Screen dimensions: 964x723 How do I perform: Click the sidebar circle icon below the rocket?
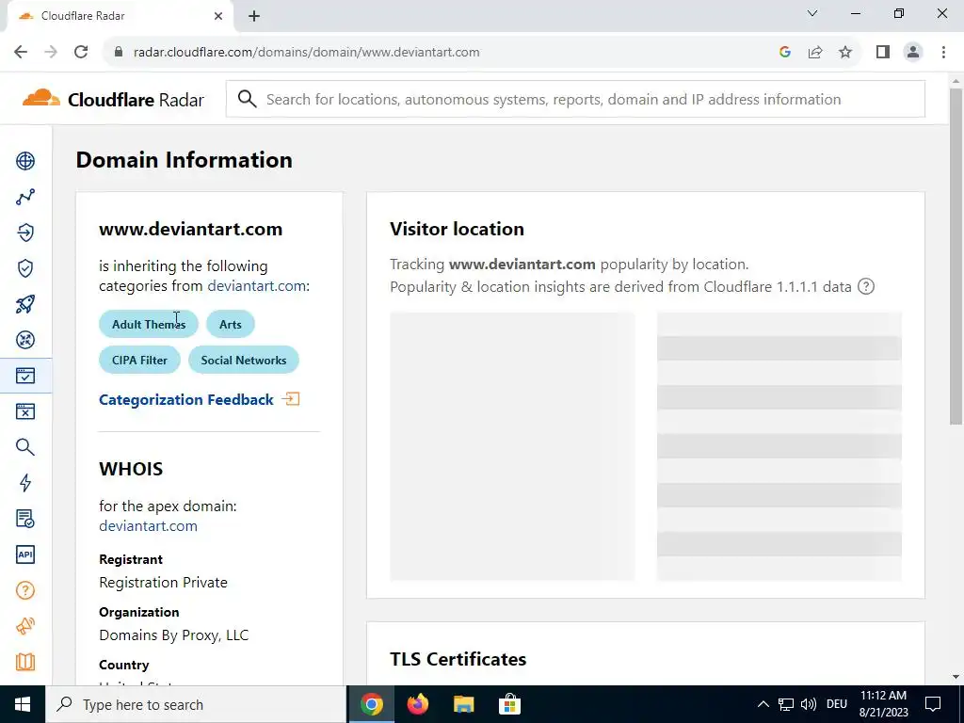[25, 340]
